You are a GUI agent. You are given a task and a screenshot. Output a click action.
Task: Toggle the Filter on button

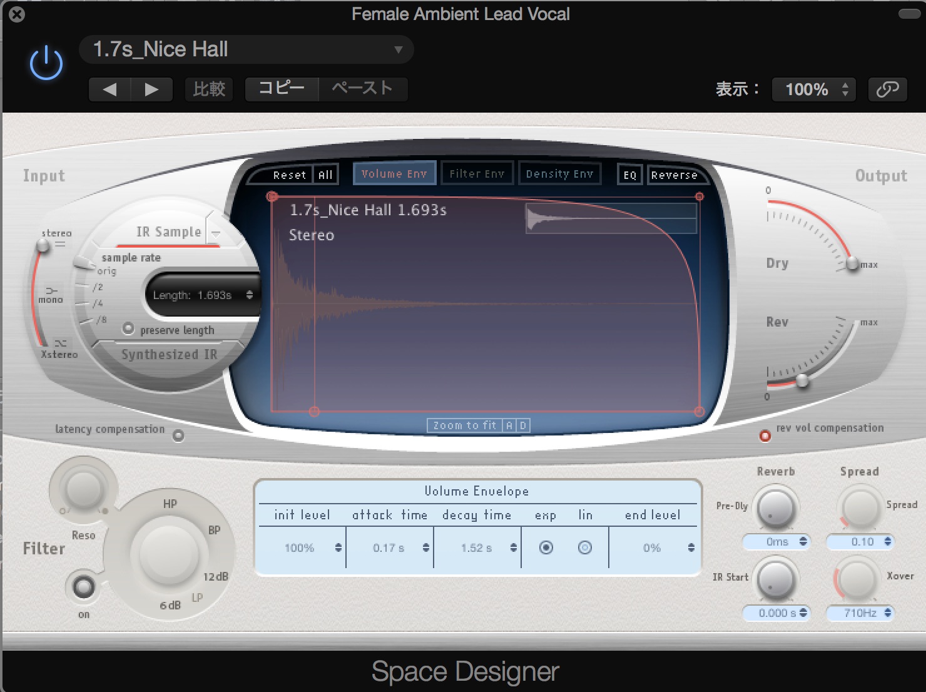[83, 587]
